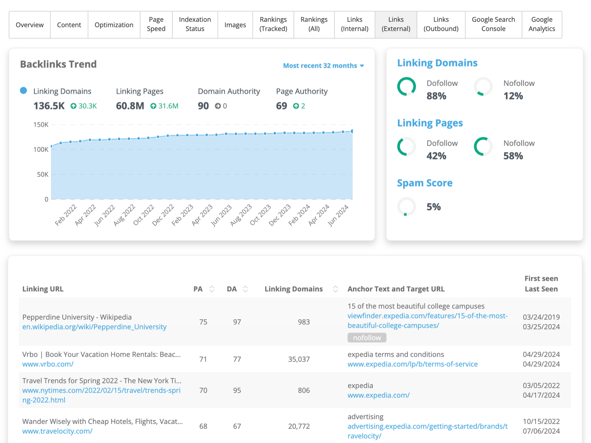The height and width of the screenshot is (443, 591).
Task: Click the Linking Domains blue legend dot
Action: click(x=24, y=91)
